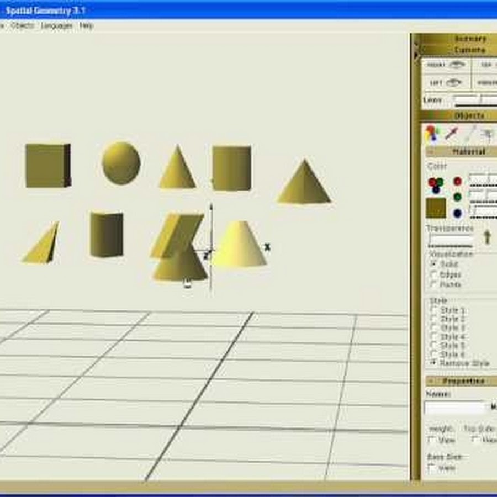Choose the Style 1 radio option
497x497 pixels.
pos(434,310)
